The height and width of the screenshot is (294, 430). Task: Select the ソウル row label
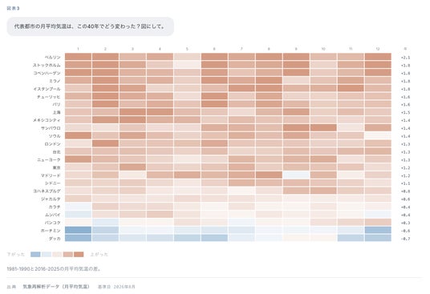[x=55, y=136]
